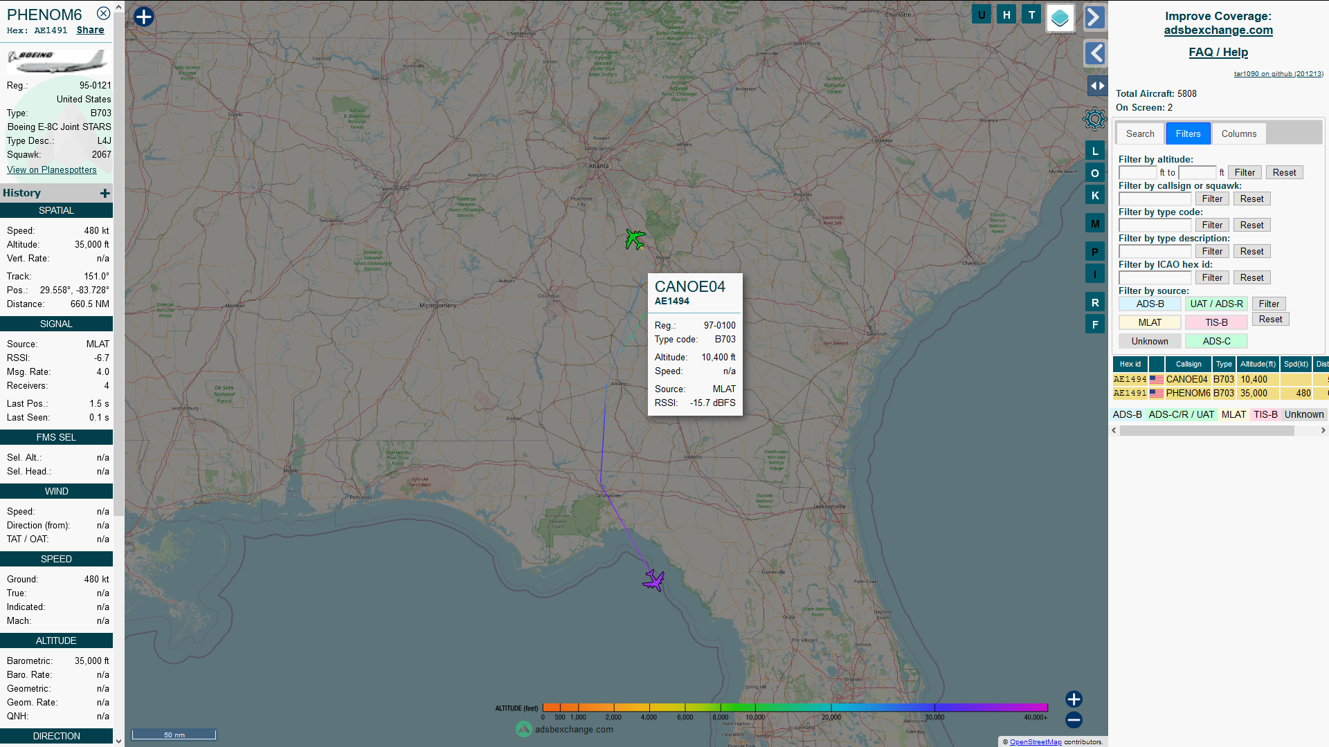Sort table by Type column
Image resolution: width=1329 pixels, height=747 pixels.
coord(1224,364)
